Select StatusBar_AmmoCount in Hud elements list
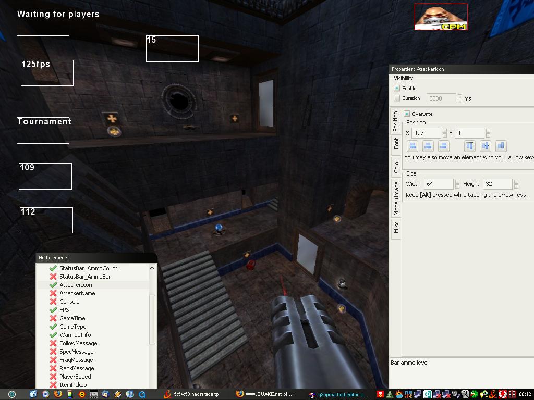Screen dimensions: 534x400 [88, 268]
